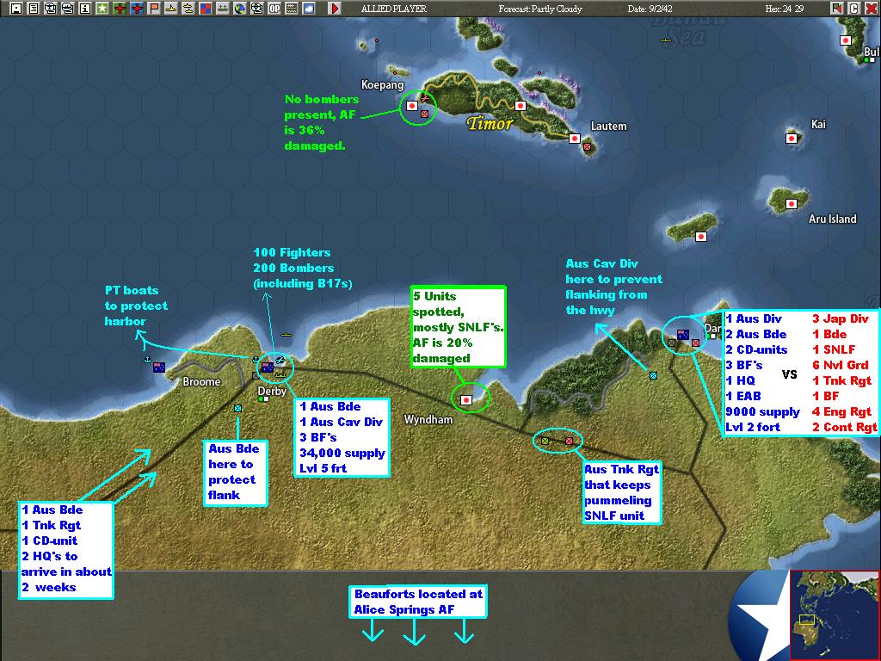Select the Australian flag at Darwin

[683, 335]
